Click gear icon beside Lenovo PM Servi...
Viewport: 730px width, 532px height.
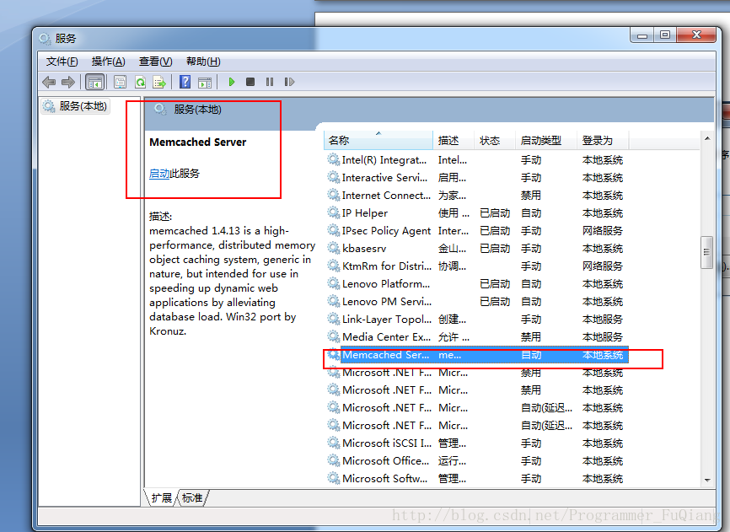pos(333,301)
